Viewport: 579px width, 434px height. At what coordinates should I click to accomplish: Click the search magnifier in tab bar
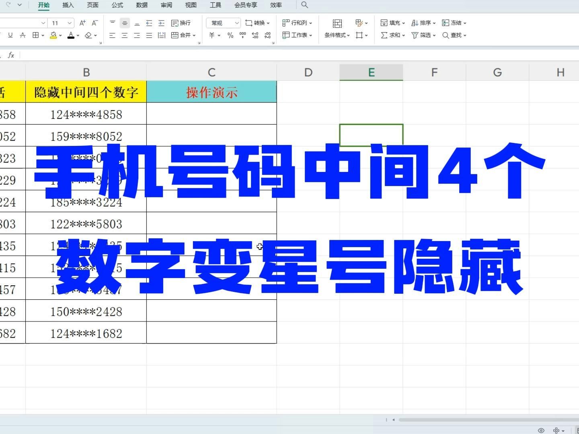coord(304,5)
